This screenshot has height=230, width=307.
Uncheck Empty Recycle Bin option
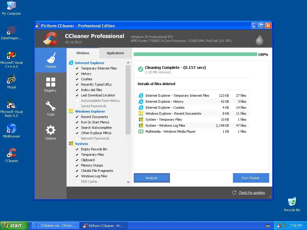77,149
